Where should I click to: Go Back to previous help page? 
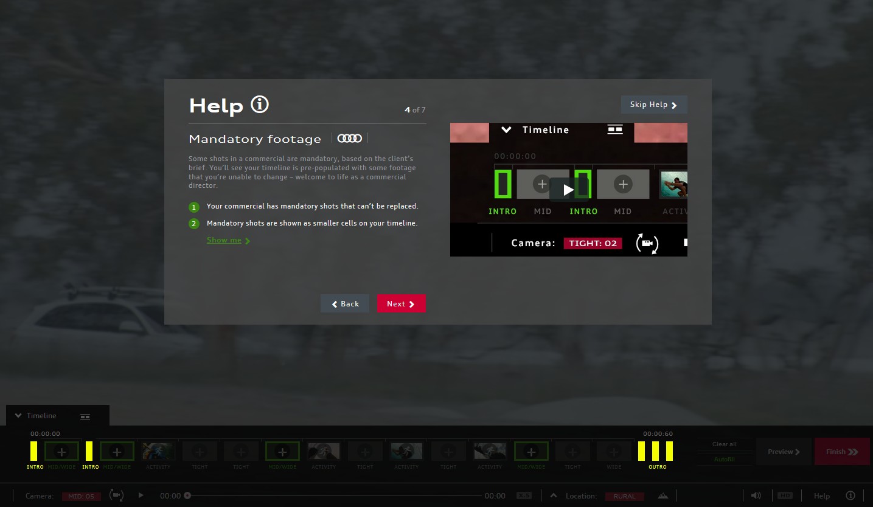(x=345, y=304)
